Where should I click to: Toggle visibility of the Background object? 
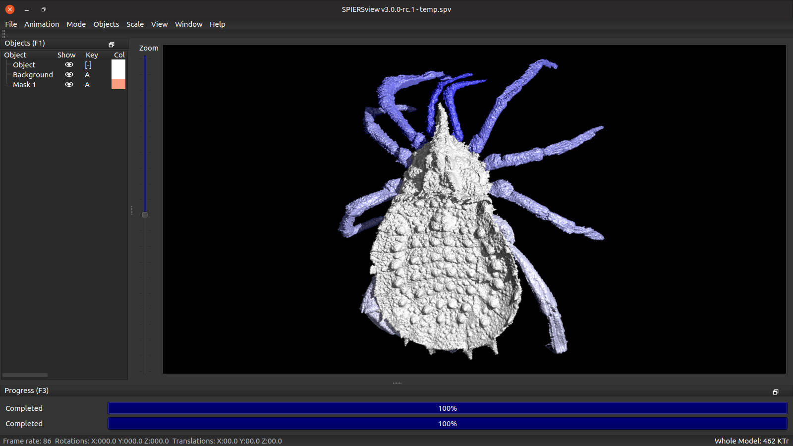[69, 75]
